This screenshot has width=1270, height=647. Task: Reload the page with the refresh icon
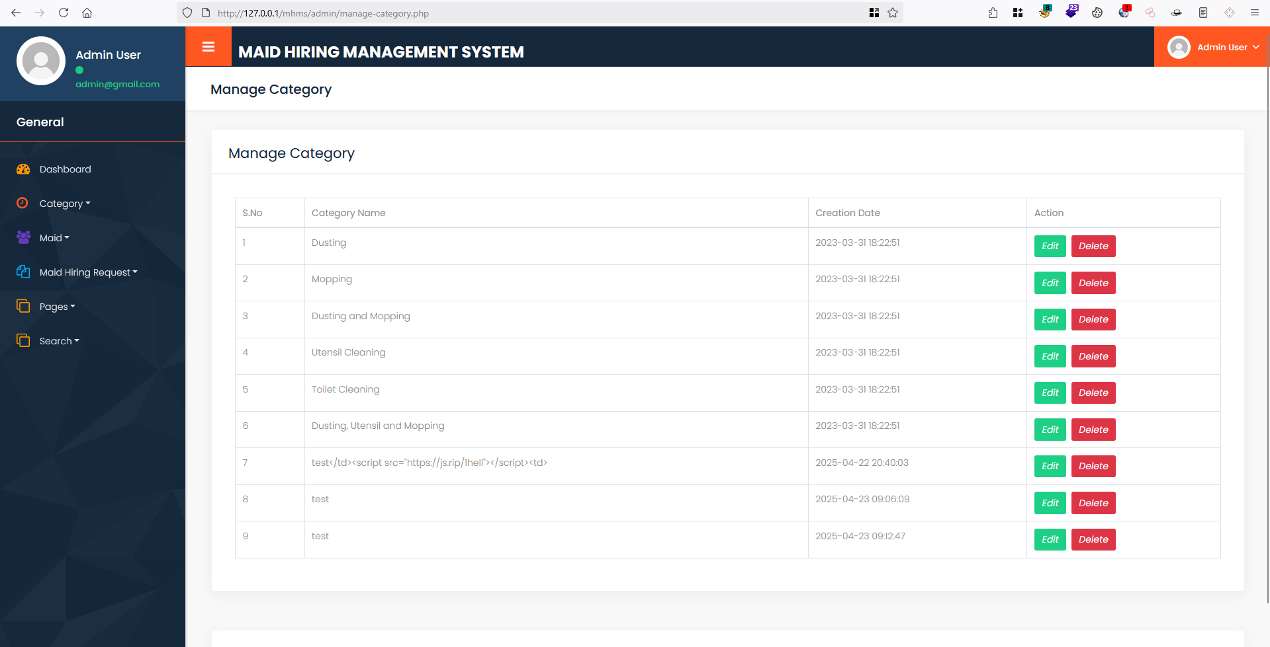coord(64,13)
